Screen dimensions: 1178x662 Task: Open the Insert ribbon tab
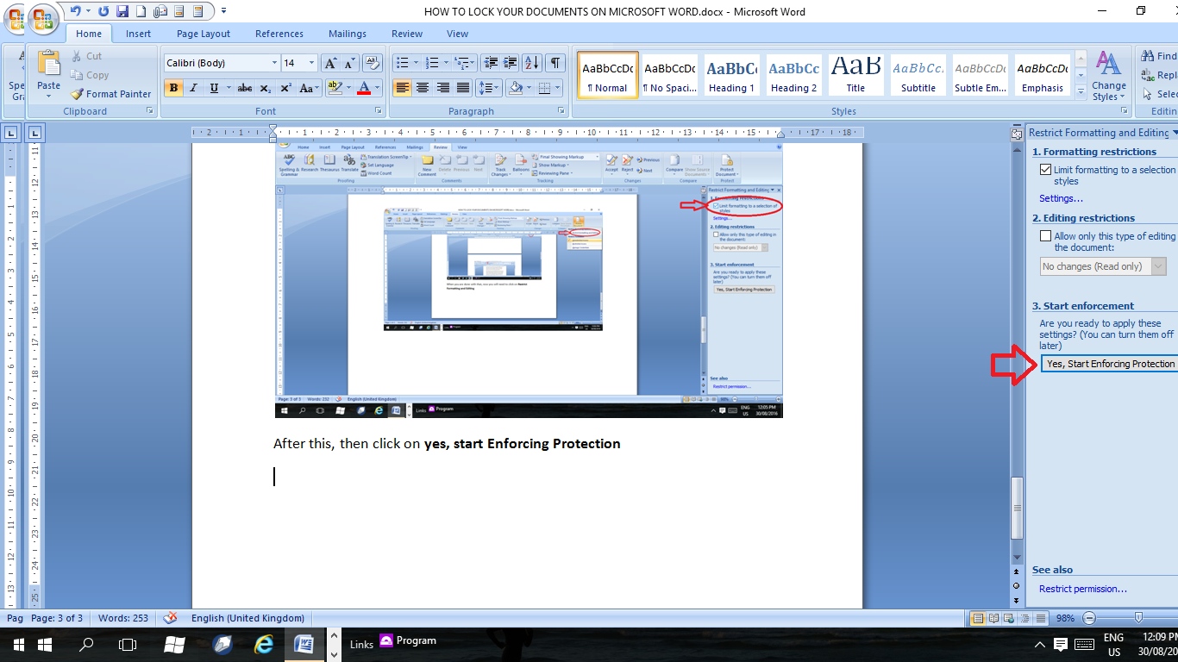(x=138, y=34)
